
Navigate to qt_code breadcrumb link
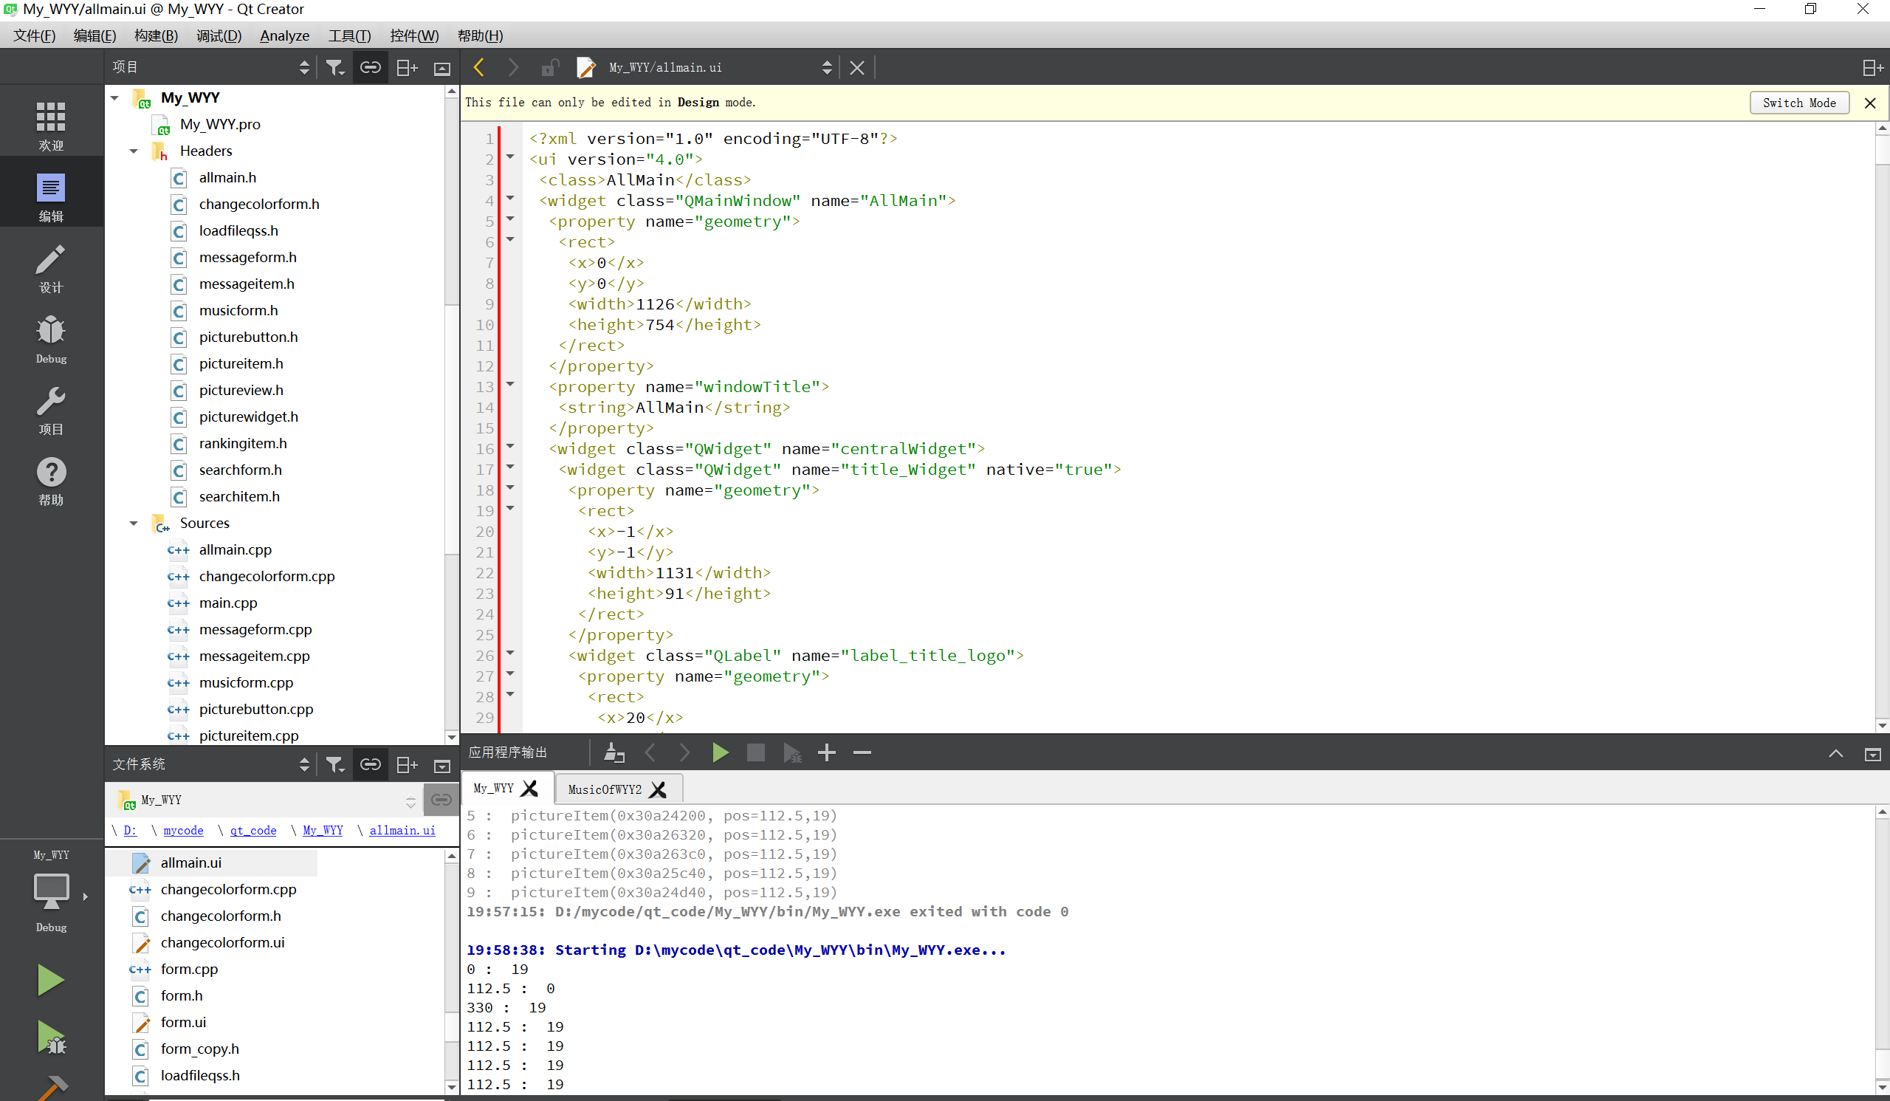pyautogui.click(x=252, y=830)
